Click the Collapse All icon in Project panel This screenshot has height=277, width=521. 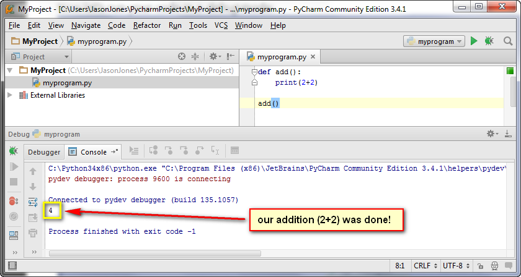[x=195, y=57]
